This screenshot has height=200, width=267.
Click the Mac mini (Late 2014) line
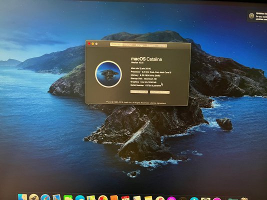pos(141,68)
